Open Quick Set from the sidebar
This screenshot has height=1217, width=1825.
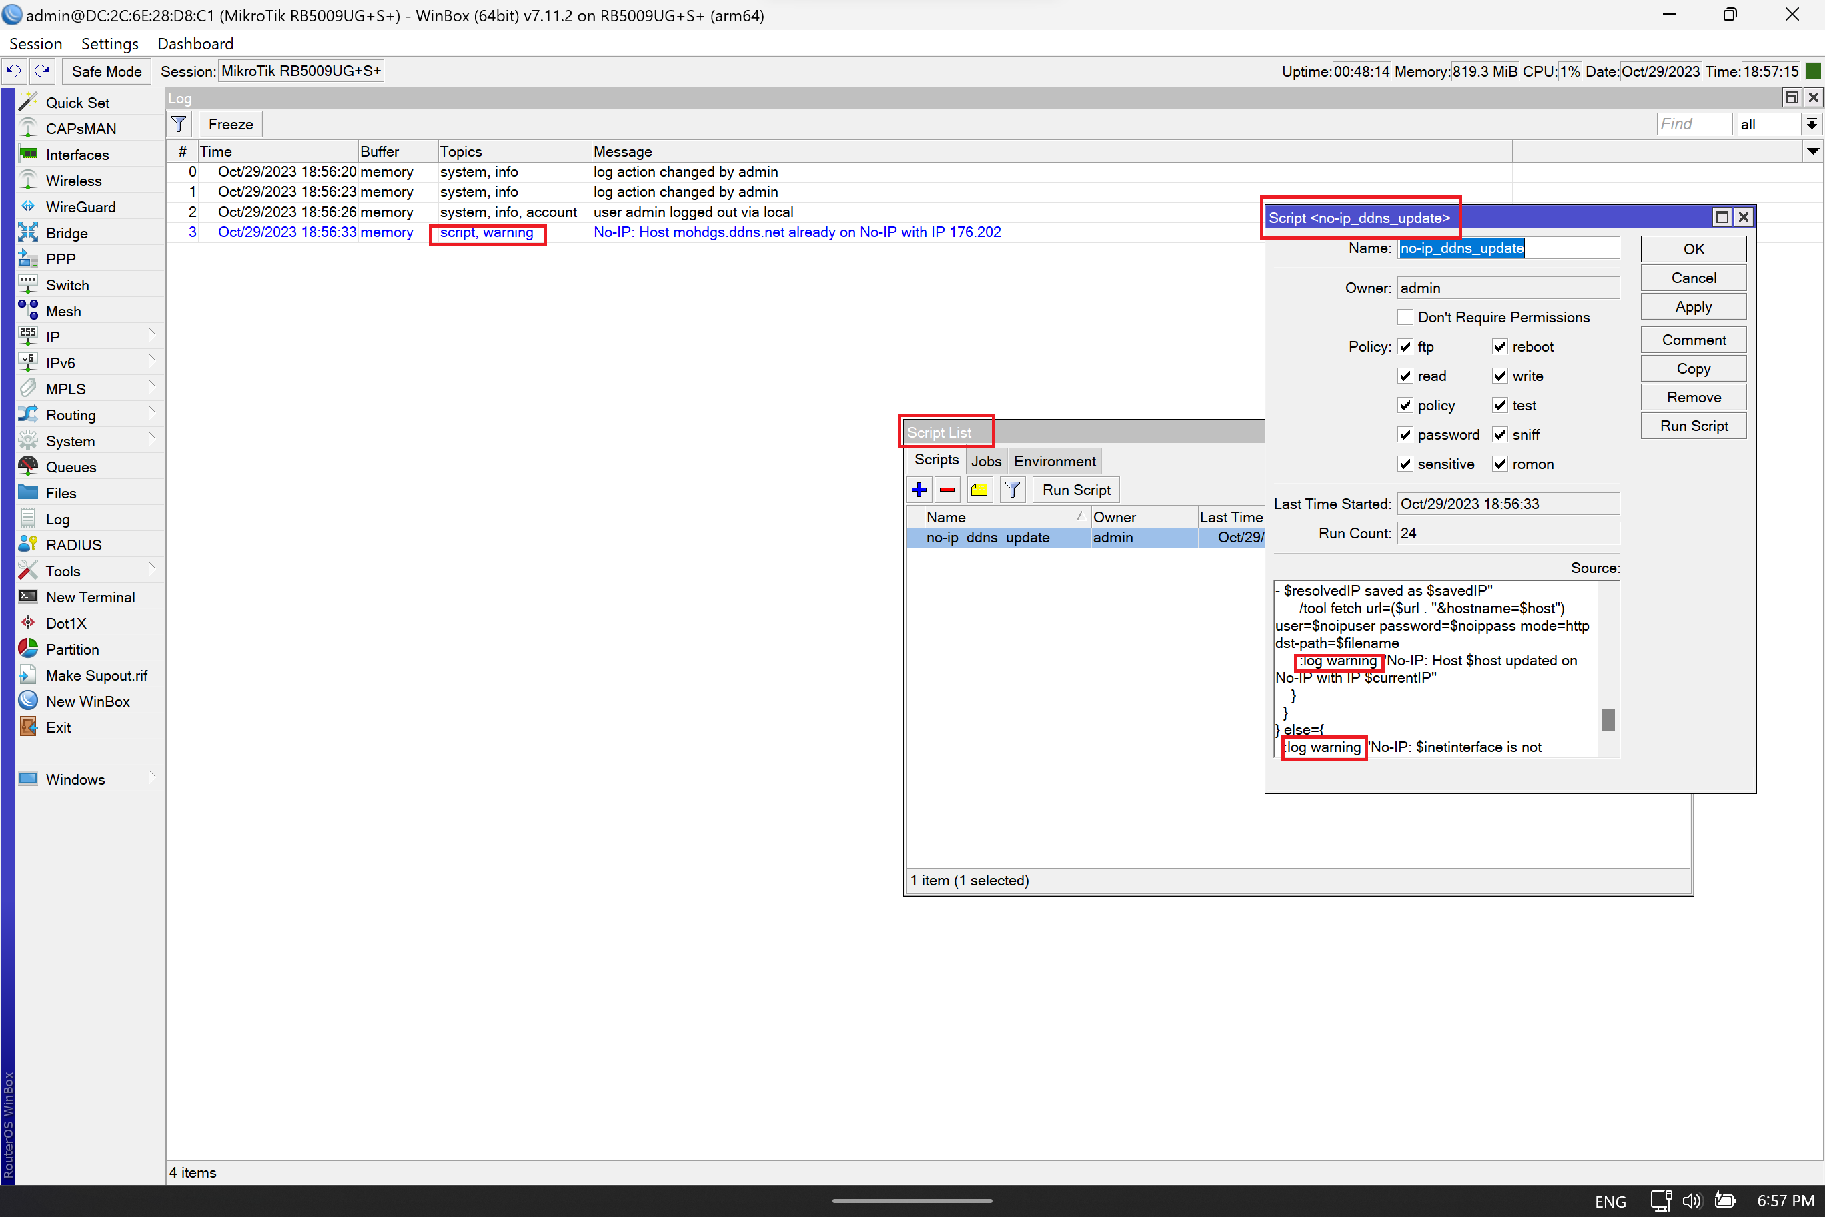[77, 101]
